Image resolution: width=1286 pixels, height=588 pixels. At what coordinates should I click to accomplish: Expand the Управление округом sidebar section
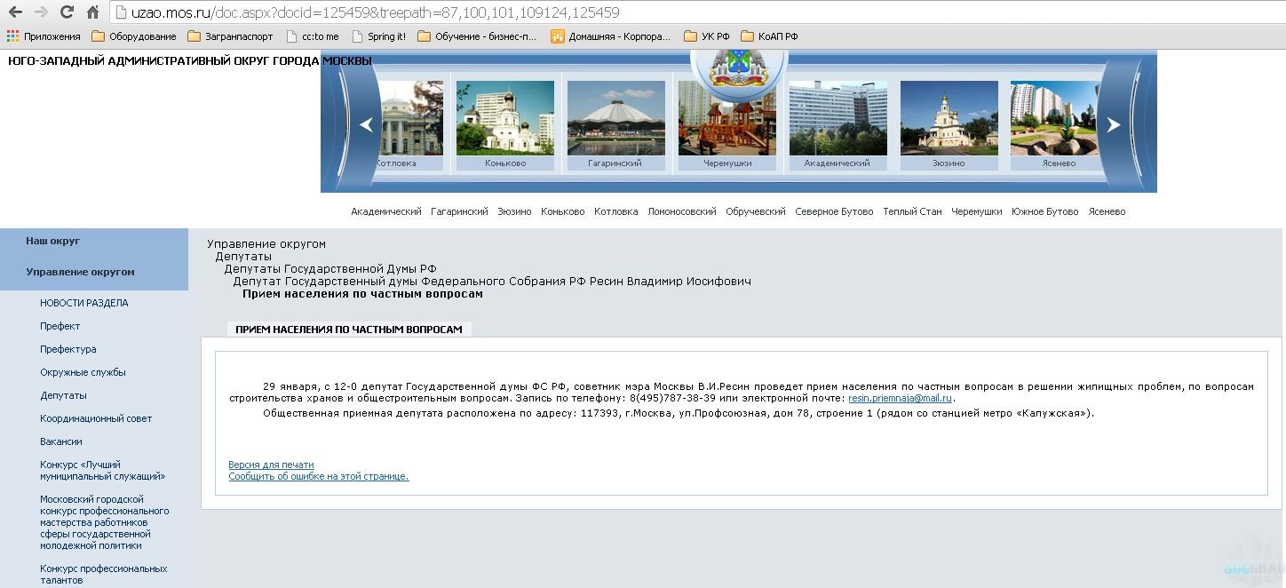click(80, 272)
